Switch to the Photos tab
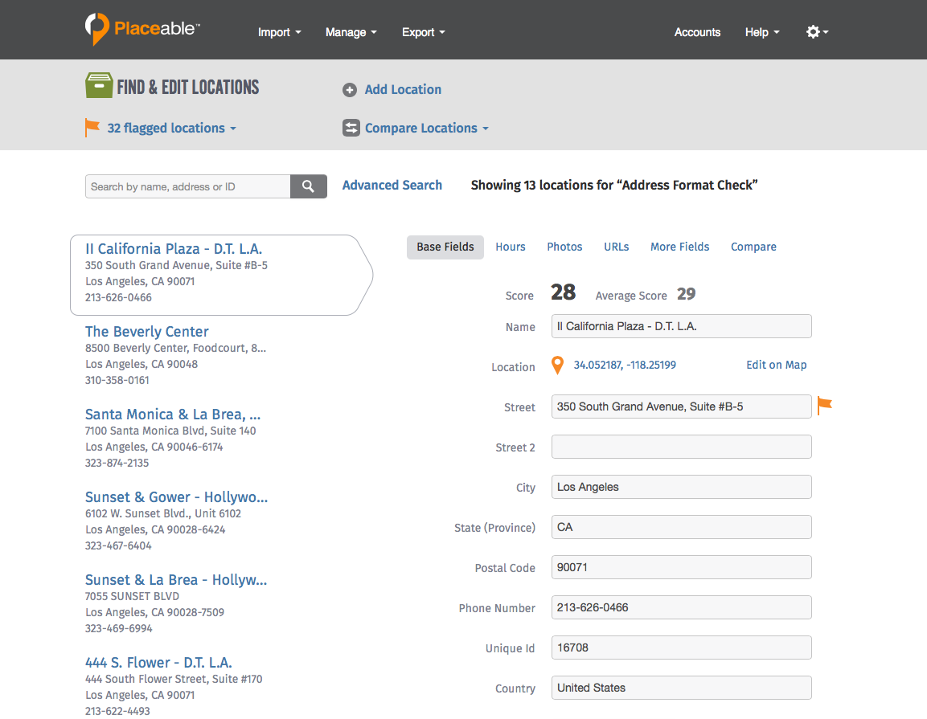 (x=564, y=247)
